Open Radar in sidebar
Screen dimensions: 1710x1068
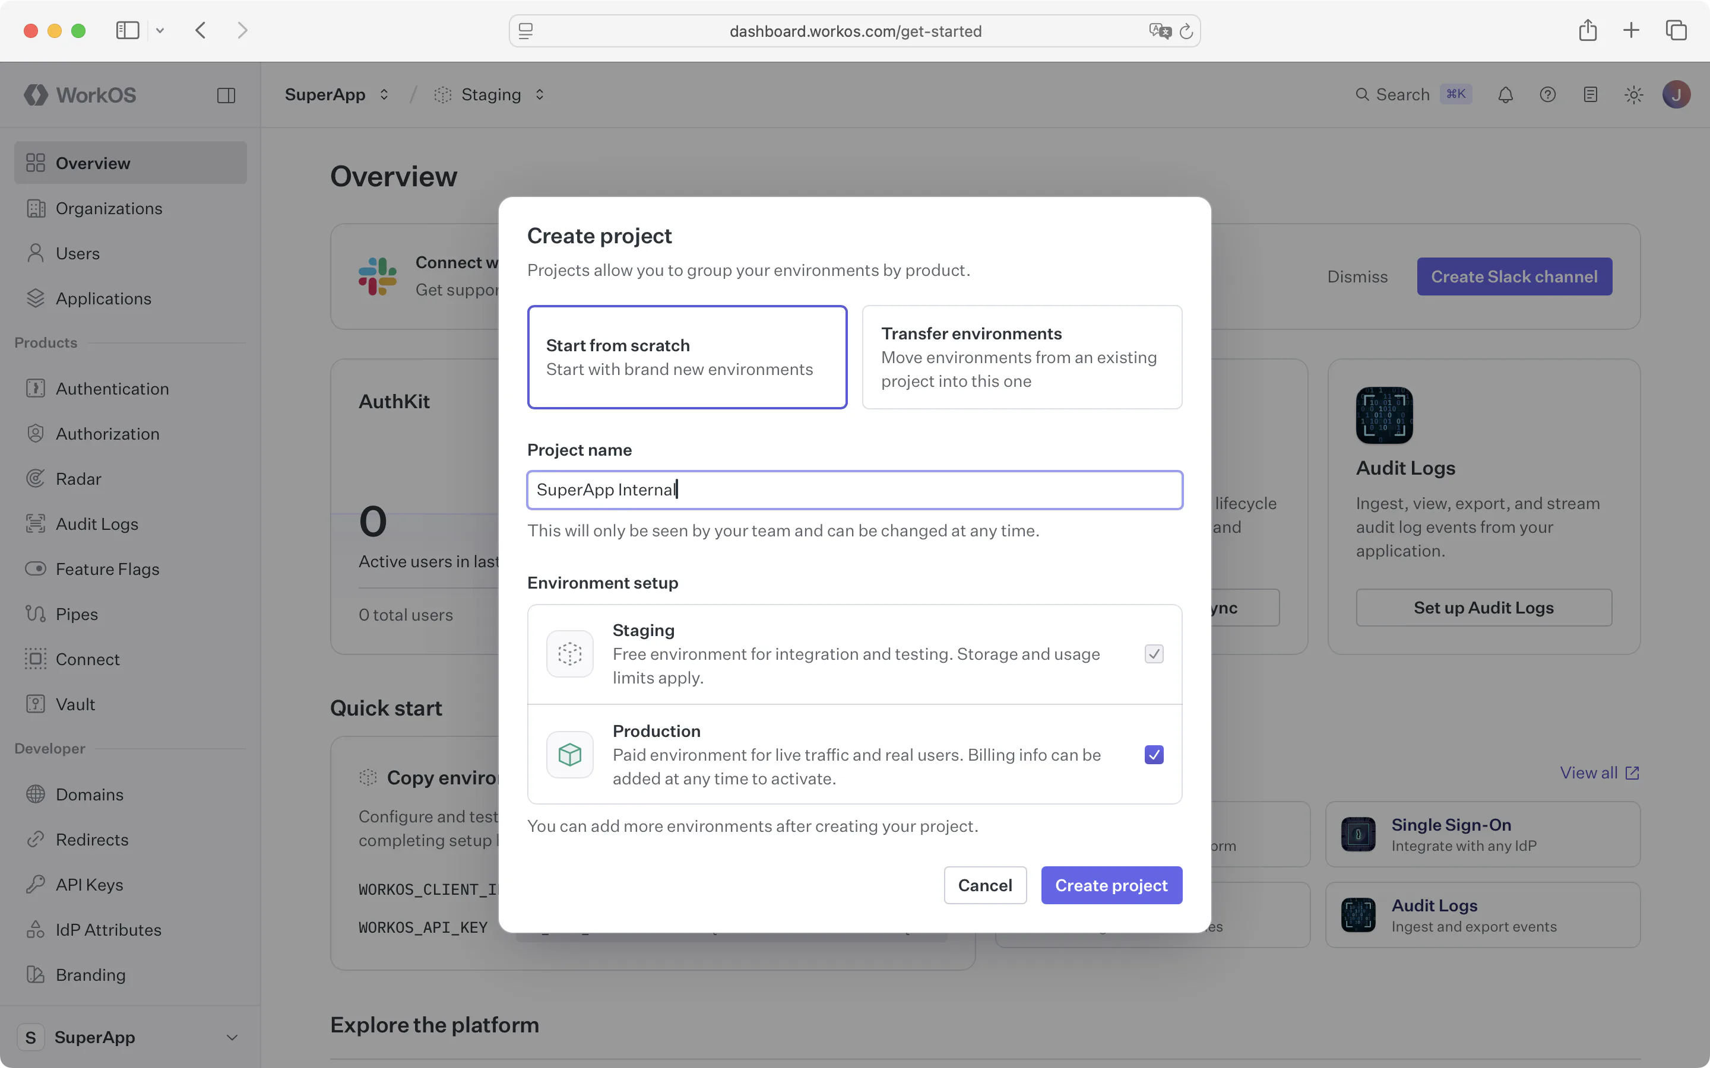coord(130,479)
